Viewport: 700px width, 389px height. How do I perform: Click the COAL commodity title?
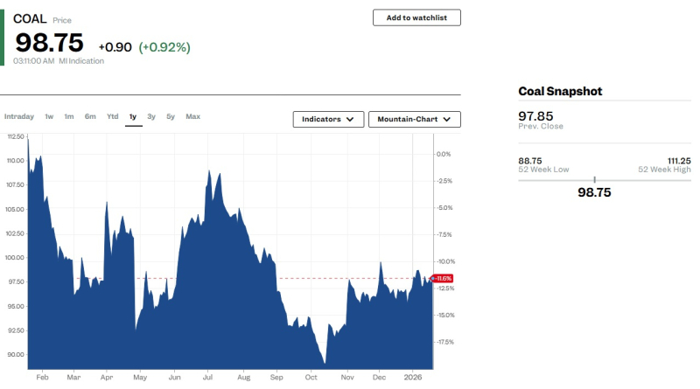click(x=30, y=18)
